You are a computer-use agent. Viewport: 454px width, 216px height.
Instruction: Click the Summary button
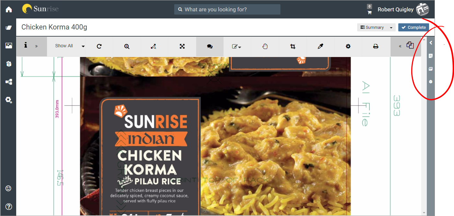coord(372,28)
